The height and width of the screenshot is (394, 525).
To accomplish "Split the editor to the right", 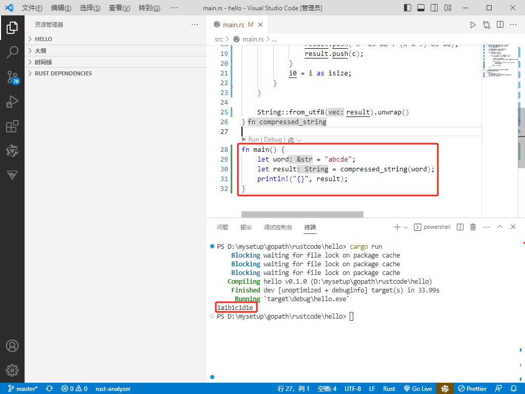I will click(500, 25).
